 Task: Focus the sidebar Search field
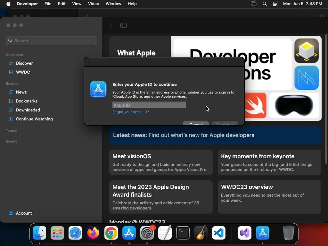51,41
